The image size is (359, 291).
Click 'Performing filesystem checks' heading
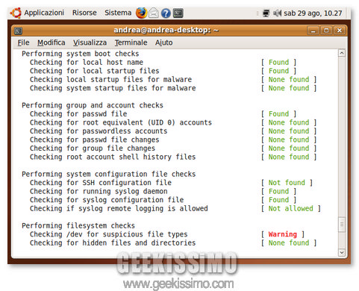point(78,226)
